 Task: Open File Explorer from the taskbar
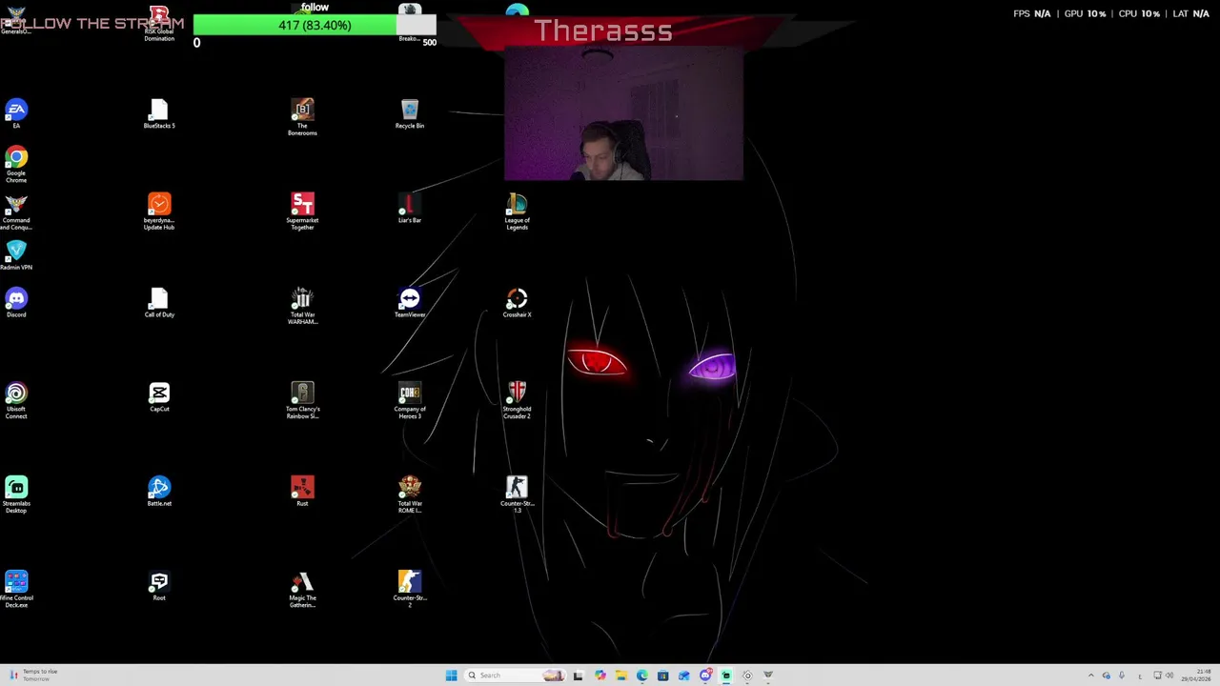point(621,676)
